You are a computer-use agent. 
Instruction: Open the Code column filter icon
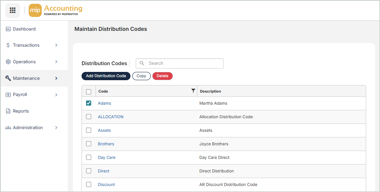point(193,91)
